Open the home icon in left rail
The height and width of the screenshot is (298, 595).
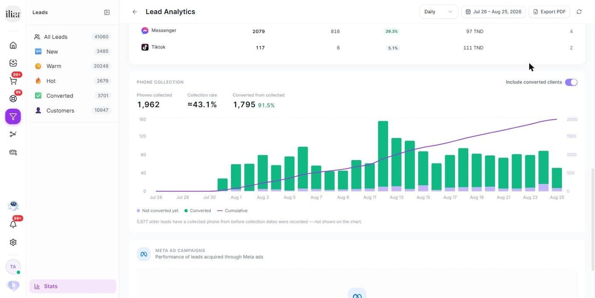pyautogui.click(x=13, y=45)
